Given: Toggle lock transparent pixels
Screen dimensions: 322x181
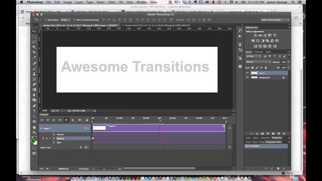Looking at the screenshot, I should 253,67.
